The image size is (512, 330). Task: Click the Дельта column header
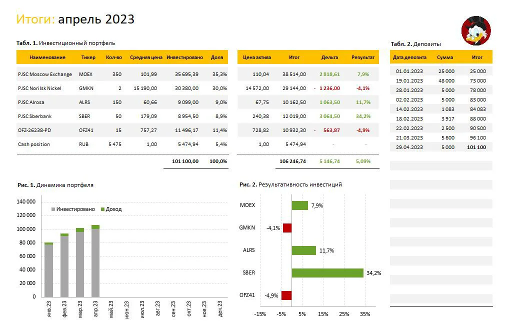pyautogui.click(x=329, y=57)
